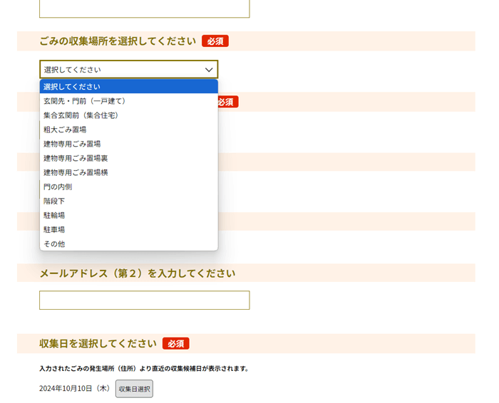Click the text field at page top
This screenshot has width=499, height=403.
(x=145, y=9)
